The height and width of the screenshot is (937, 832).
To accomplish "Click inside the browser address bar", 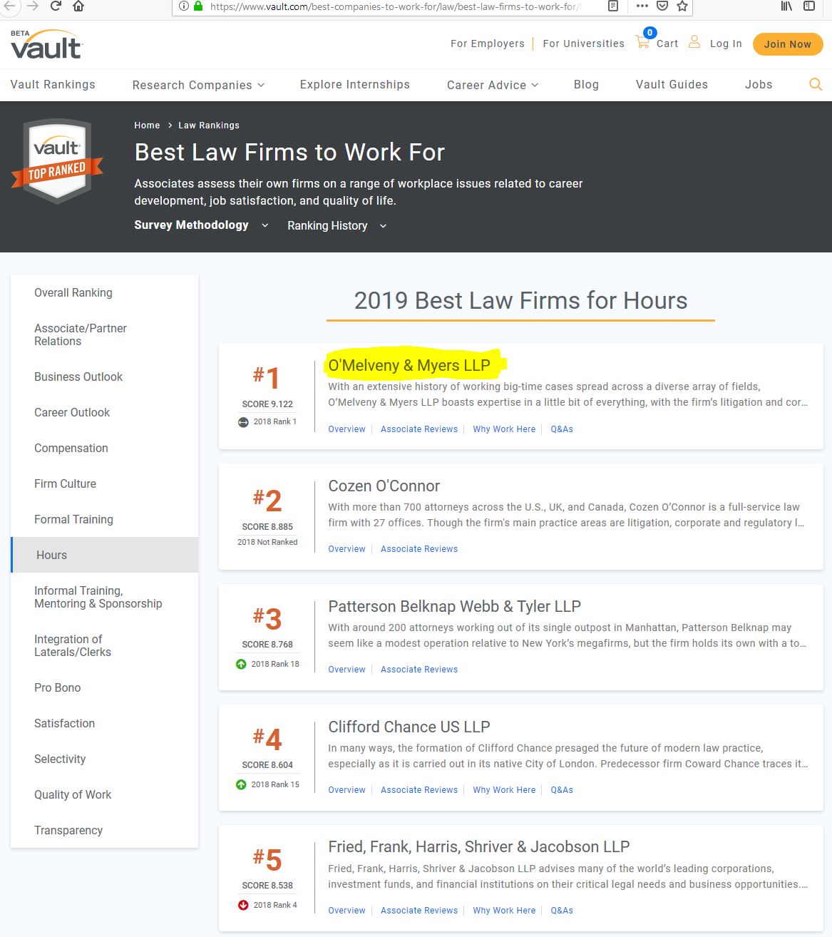I will click(x=392, y=6).
